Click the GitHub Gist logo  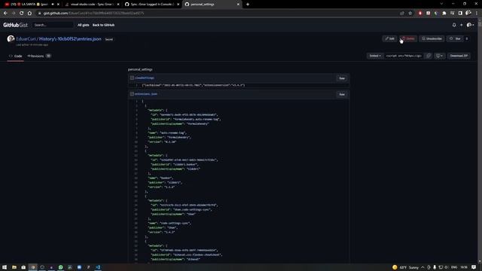15,25
